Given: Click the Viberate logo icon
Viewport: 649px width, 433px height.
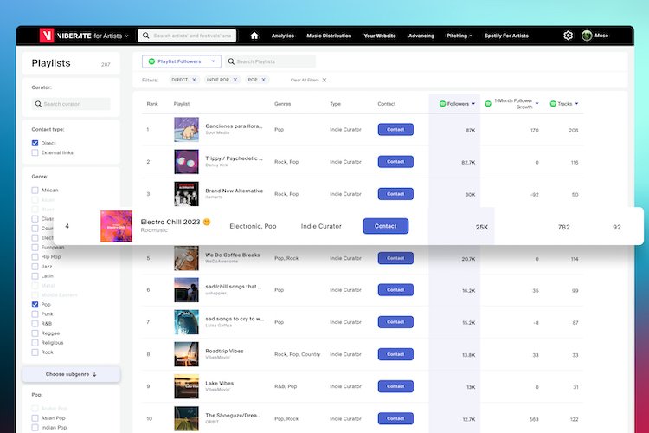Looking at the screenshot, I should [47, 36].
